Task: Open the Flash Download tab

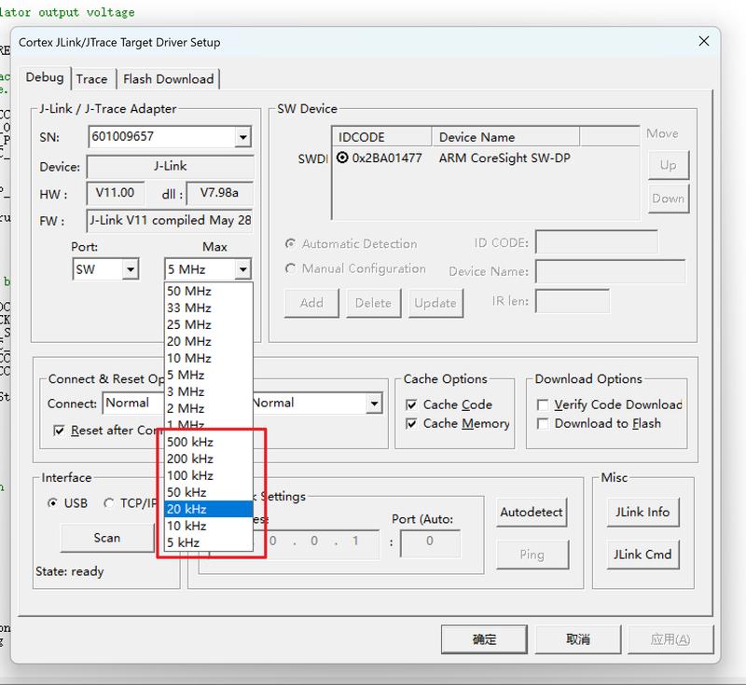Action: pyautogui.click(x=168, y=79)
